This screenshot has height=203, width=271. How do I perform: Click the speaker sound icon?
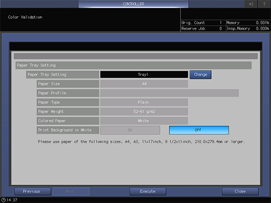tap(251, 4)
